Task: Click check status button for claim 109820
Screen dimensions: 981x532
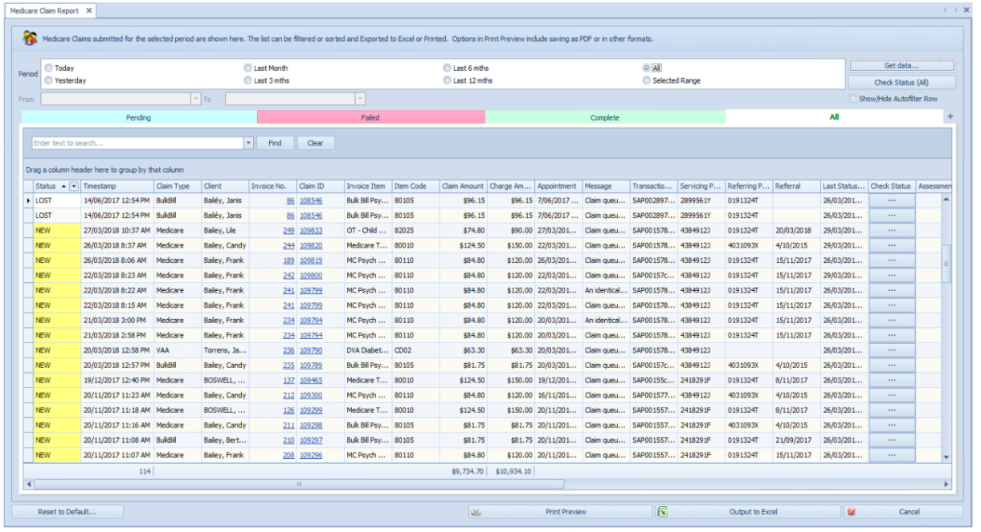Action: (892, 245)
